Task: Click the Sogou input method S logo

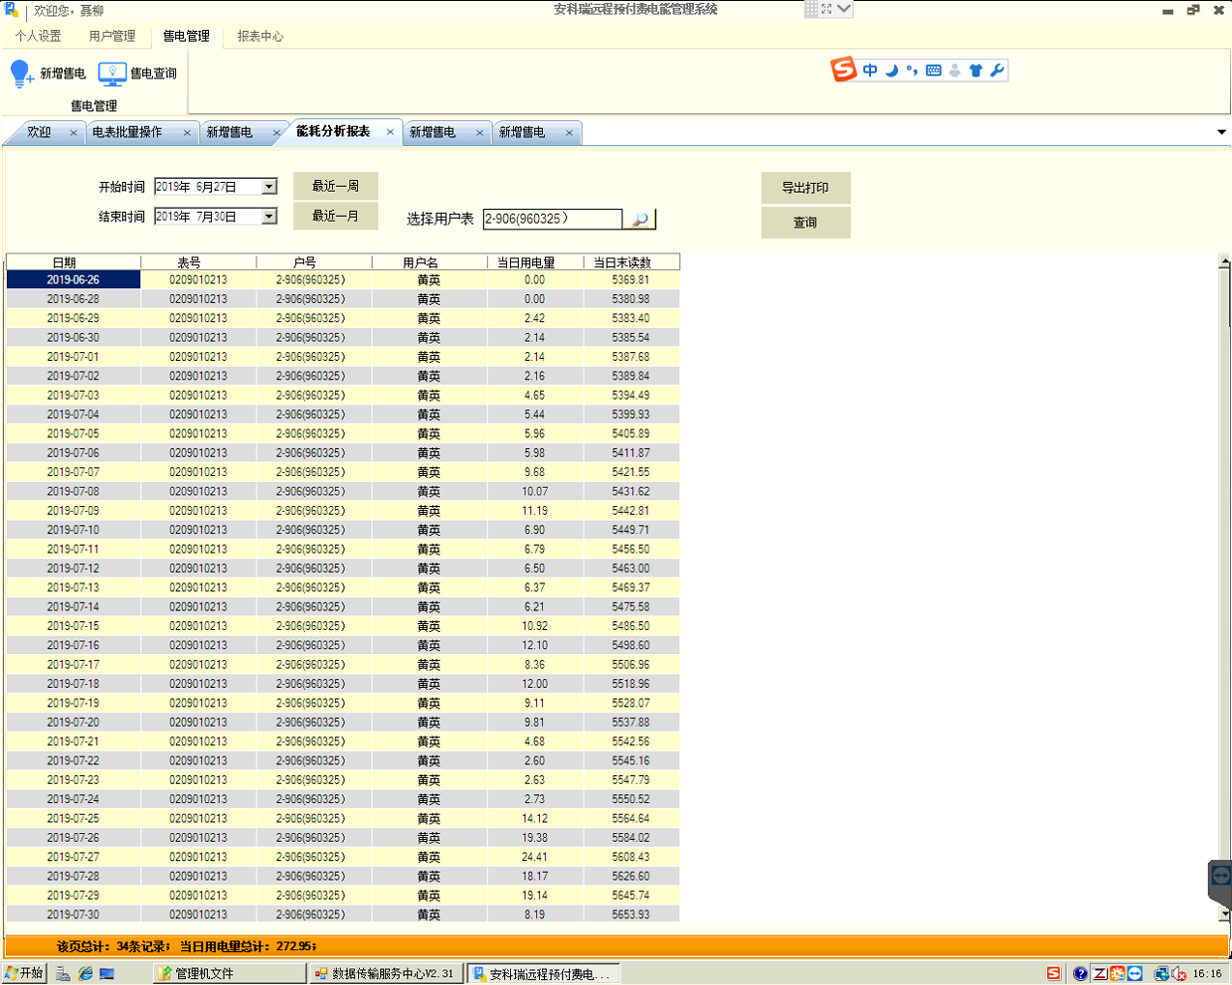Action: point(844,70)
